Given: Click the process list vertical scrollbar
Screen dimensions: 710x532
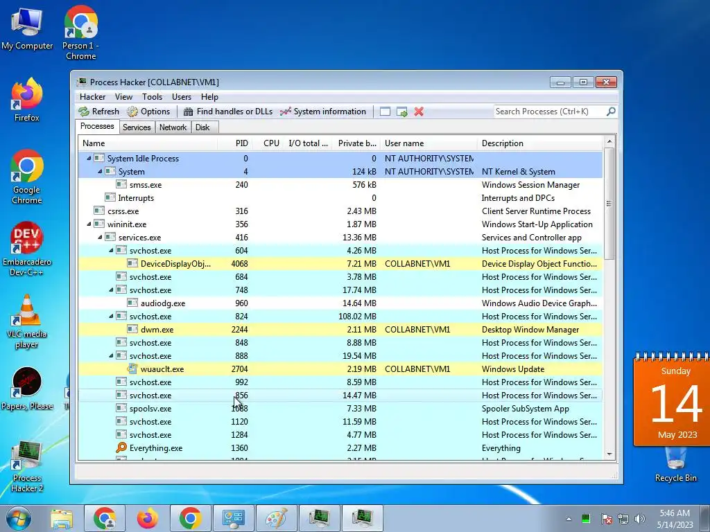Looking at the screenshot, I should click(609, 204).
